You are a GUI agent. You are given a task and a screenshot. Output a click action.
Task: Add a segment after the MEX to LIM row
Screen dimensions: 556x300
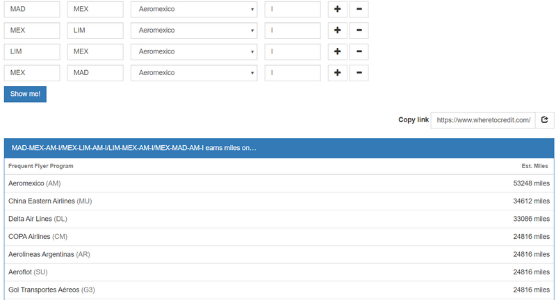pos(338,31)
